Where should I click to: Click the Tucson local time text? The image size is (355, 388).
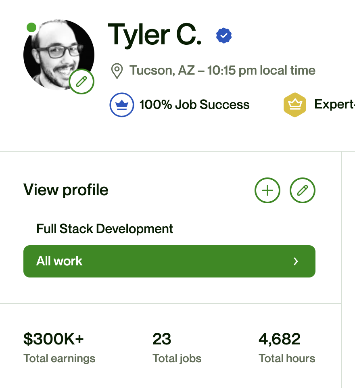tap(222, 71)
